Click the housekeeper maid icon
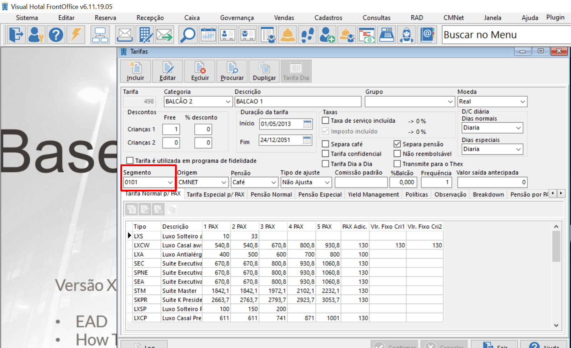Screen dimensions: 571x348 pyautogui.click(x=406, y=35)
